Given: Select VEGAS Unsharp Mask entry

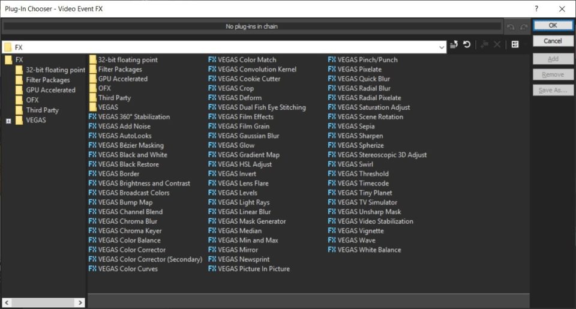Looking at the screenshot, I should [365, 212].
